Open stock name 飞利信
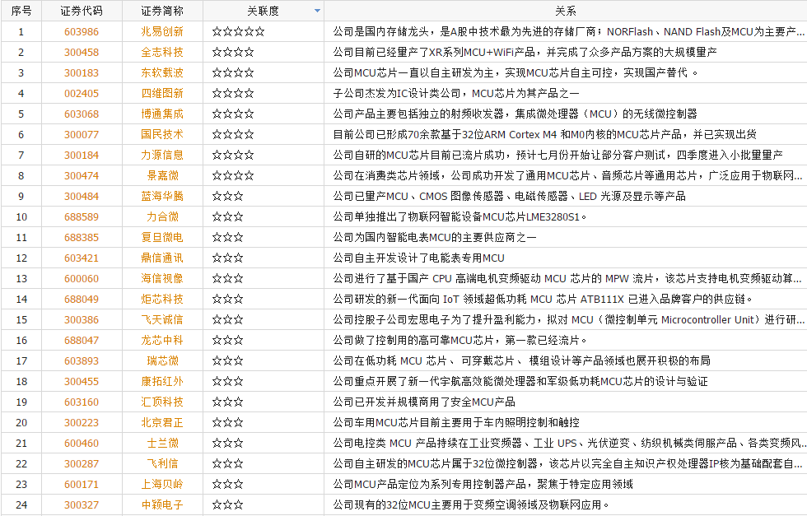 pyautogui.click(x=162, y=463)
